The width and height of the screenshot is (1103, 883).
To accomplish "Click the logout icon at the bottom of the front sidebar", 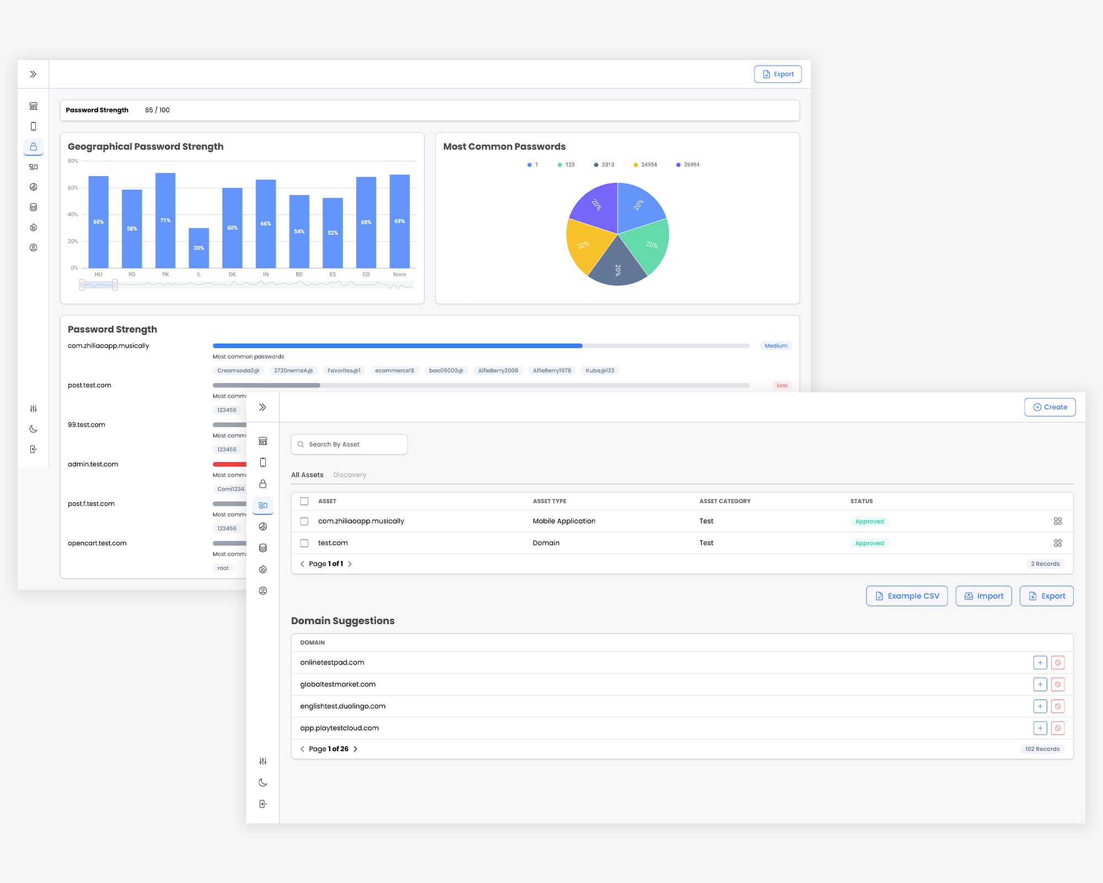I will 263,804.
